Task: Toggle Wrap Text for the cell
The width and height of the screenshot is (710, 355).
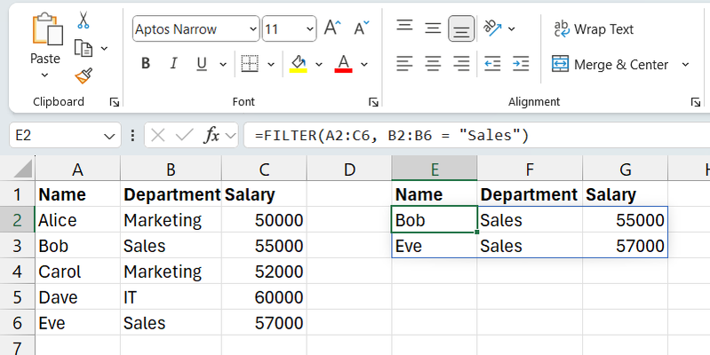Action: [x=594, y=29]
